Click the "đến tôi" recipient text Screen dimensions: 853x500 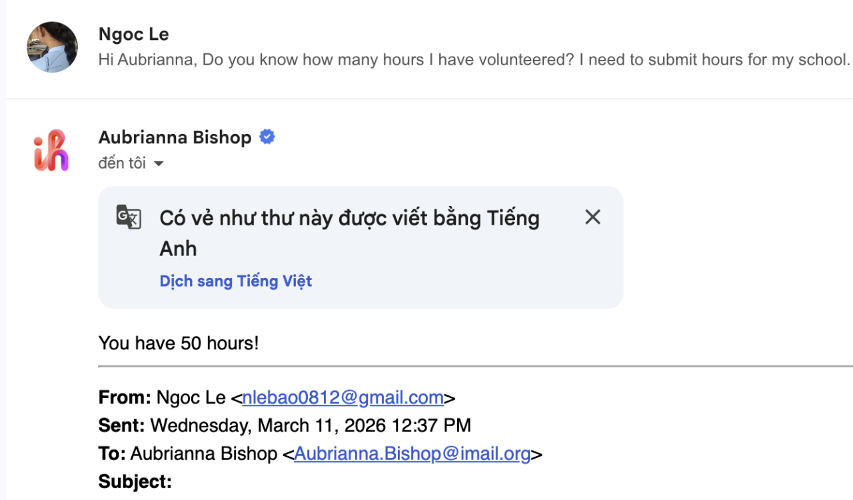coord(122,163)
